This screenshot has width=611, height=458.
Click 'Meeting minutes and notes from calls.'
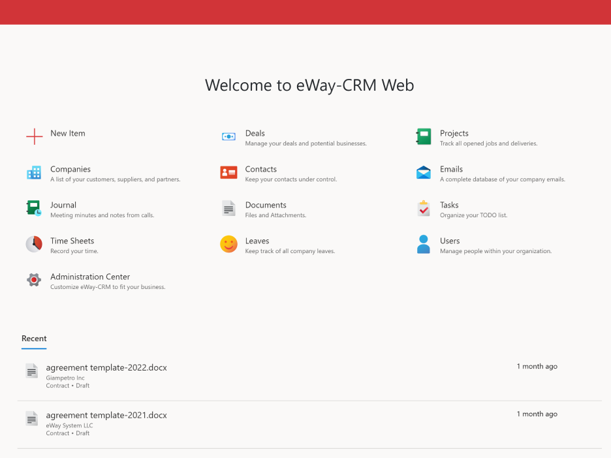tap(102, 215)
